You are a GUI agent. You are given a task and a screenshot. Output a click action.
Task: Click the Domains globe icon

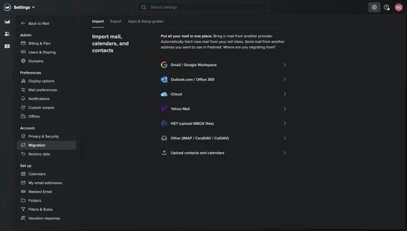[23, 61]
